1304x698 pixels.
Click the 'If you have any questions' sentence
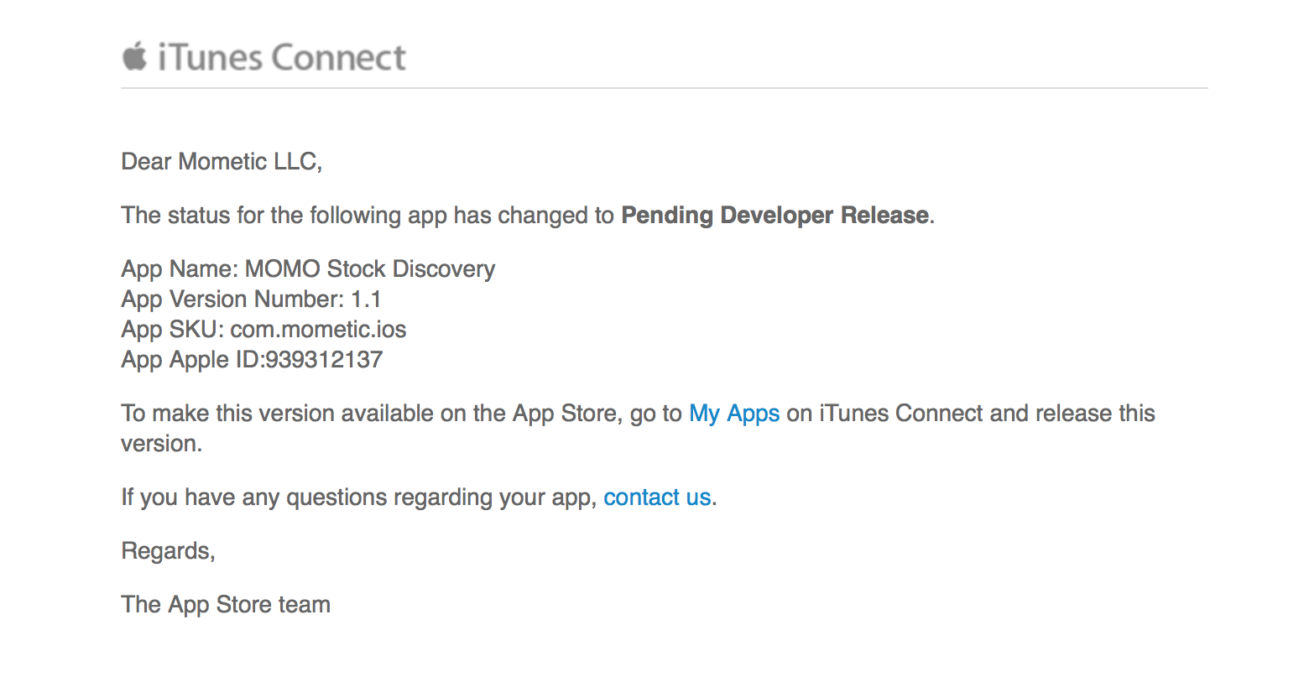[419, 497]
